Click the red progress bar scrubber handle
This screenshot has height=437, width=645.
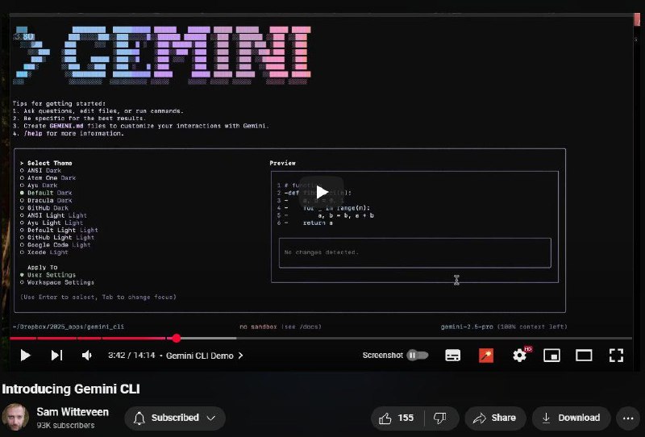177,339
